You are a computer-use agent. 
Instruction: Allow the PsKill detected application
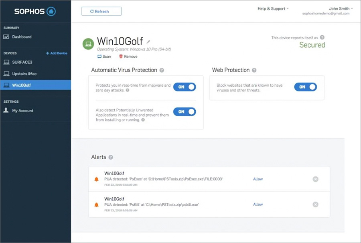(x=258, y=205)
